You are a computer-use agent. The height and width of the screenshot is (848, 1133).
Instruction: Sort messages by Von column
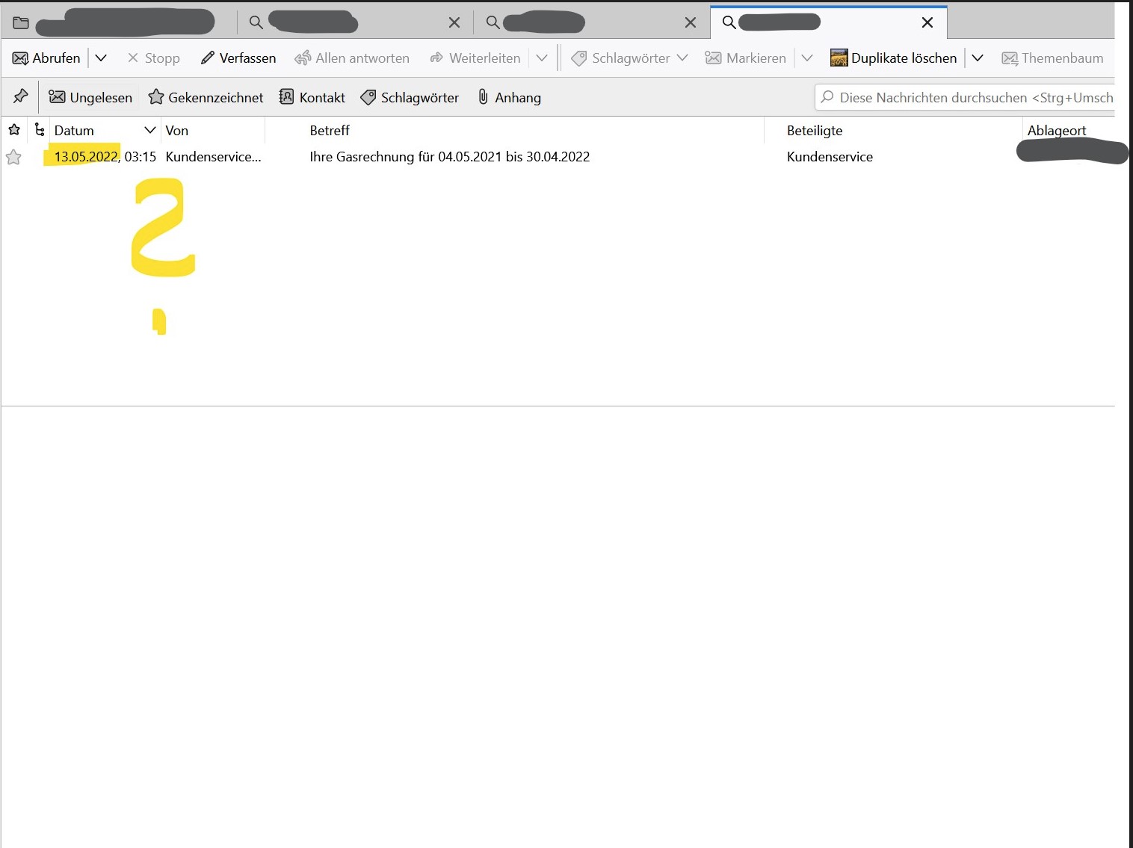[214, 130]
